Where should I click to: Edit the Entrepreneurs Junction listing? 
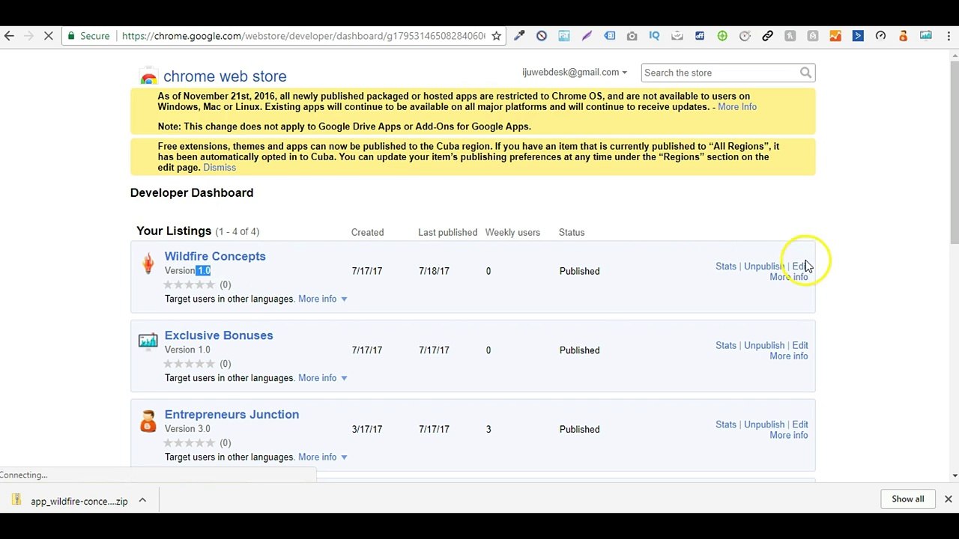[x=800, y=425]
